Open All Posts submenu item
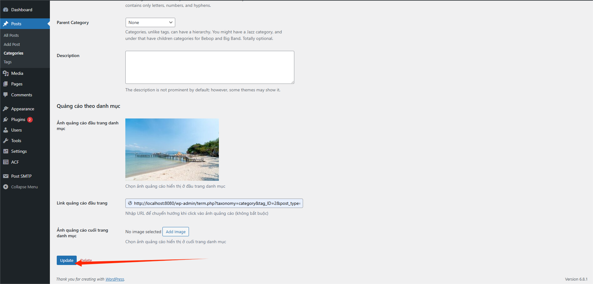 click(x=11, y=35)
